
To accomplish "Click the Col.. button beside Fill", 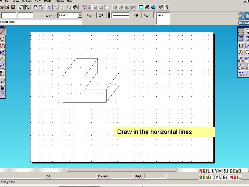I will coord(147,15).
